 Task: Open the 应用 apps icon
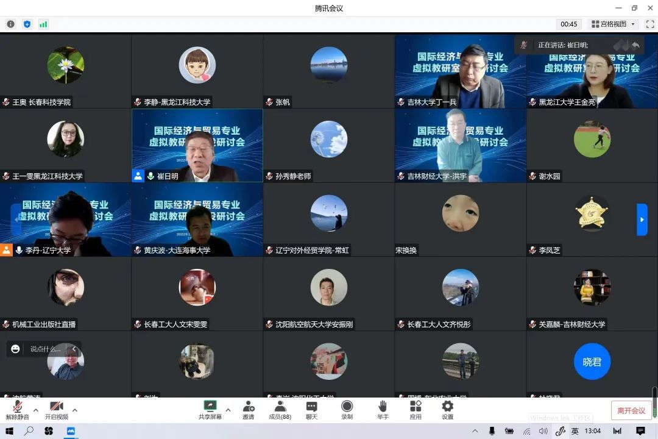[x=416, y=410]
